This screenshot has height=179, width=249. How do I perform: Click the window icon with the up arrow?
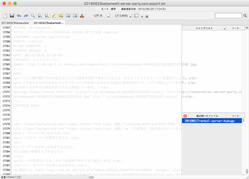[x=75, y=16]
